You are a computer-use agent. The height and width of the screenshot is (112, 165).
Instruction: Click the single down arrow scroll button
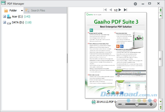point(161,101)
